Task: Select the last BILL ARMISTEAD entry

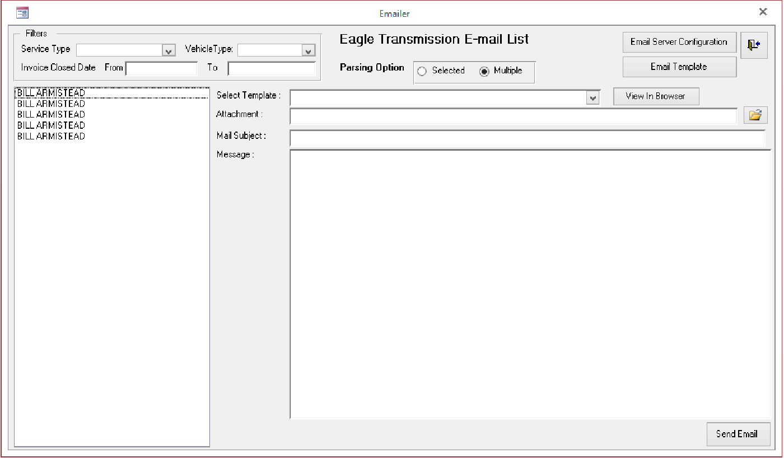Action: point(112,136)
